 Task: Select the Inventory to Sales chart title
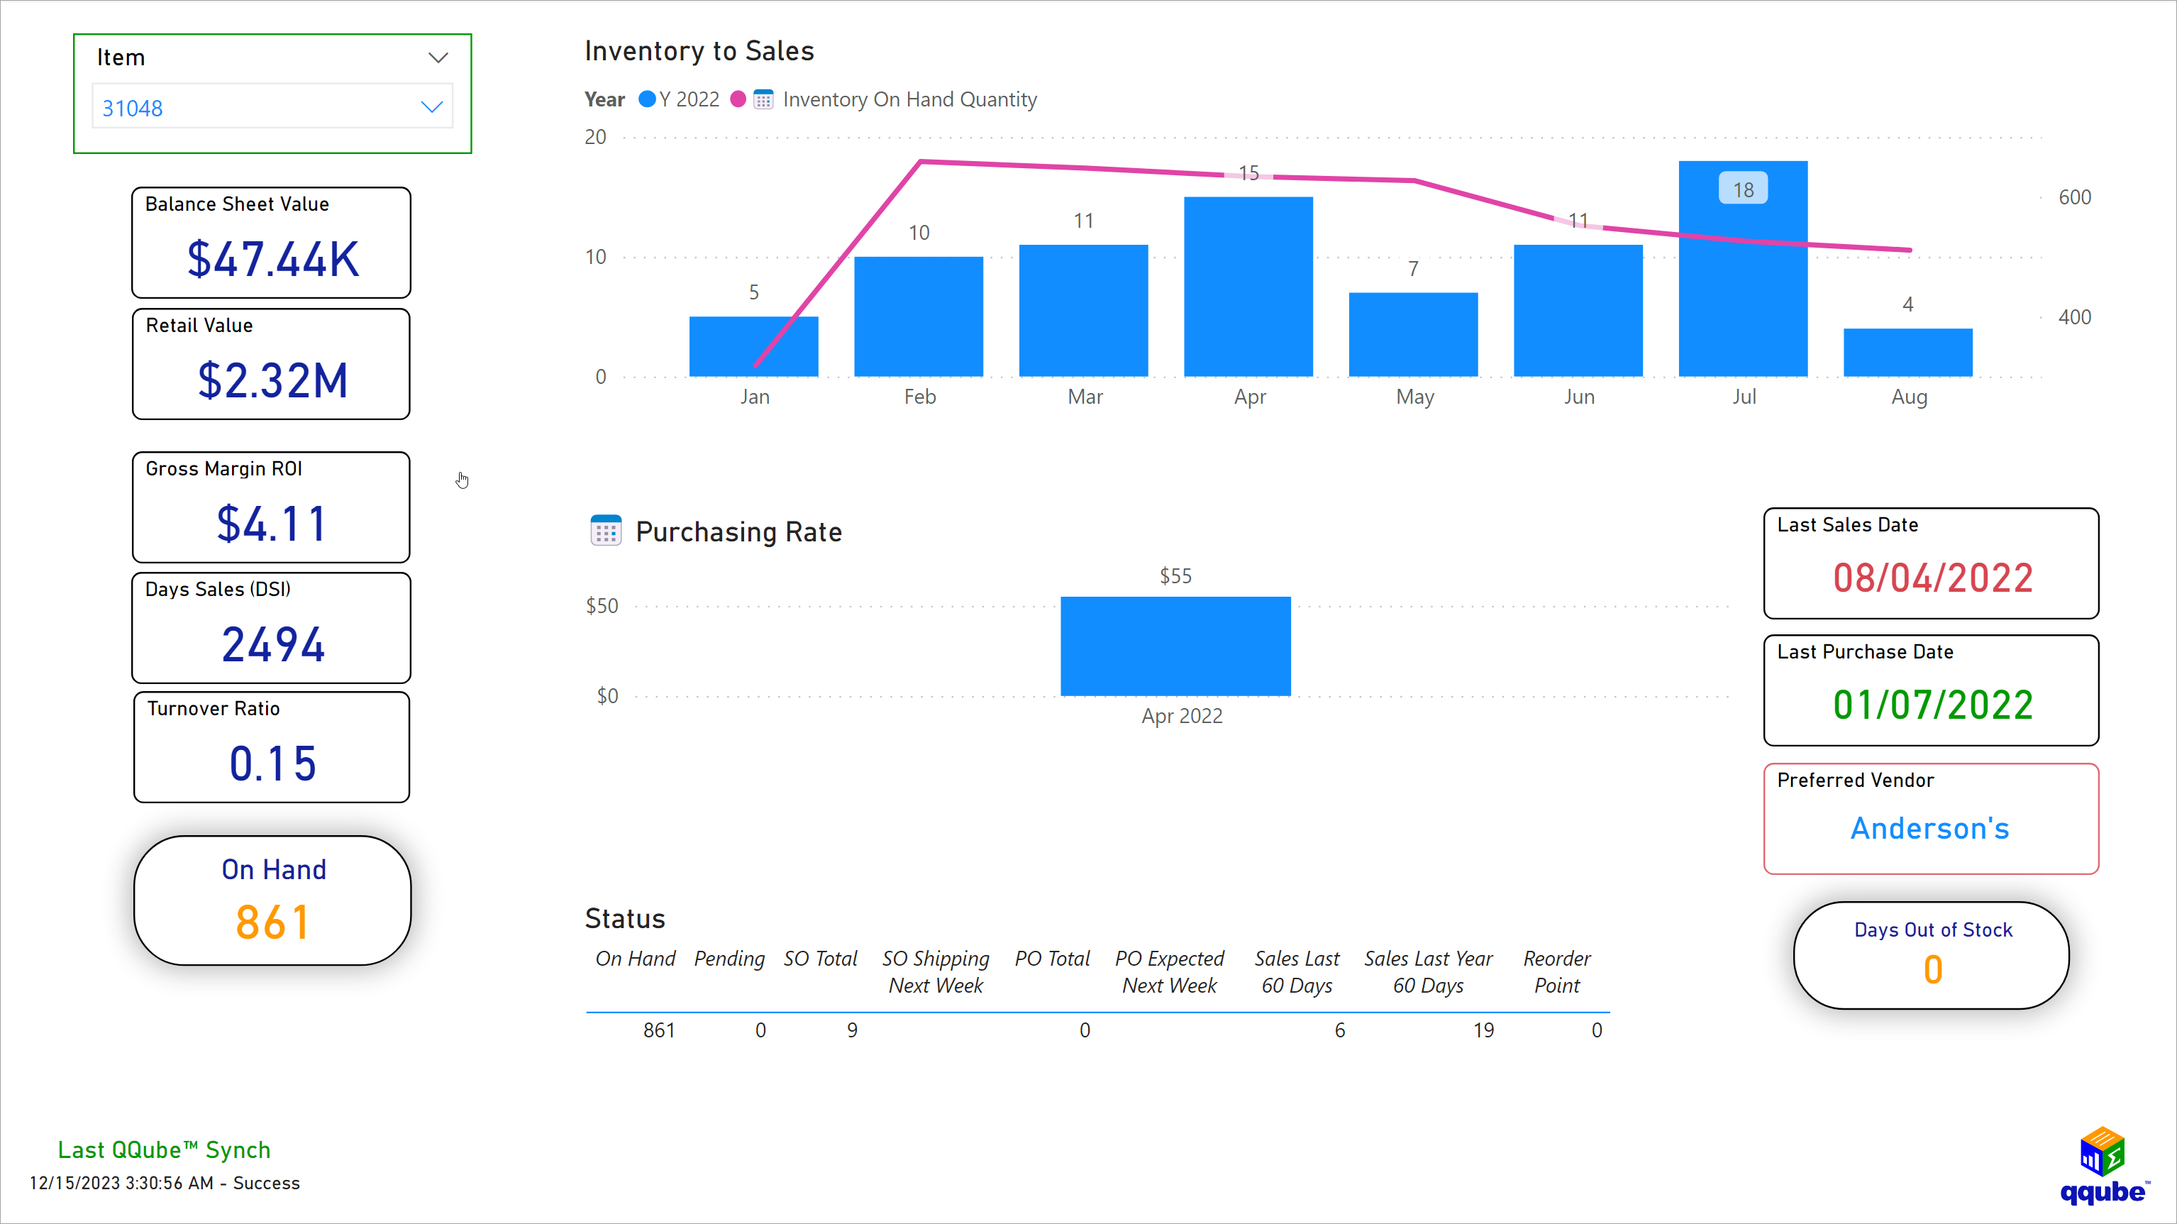[699, 50]
